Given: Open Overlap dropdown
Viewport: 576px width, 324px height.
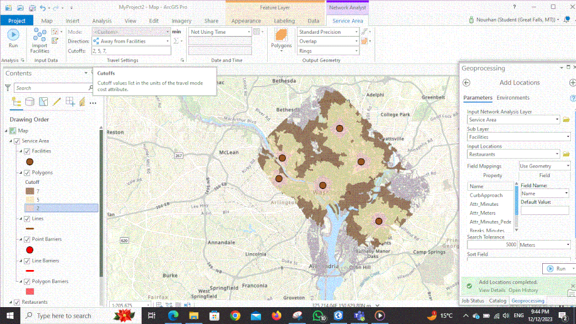Looking at the screenshot, I should (328, 41).
